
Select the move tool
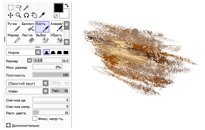pos(11,15)
